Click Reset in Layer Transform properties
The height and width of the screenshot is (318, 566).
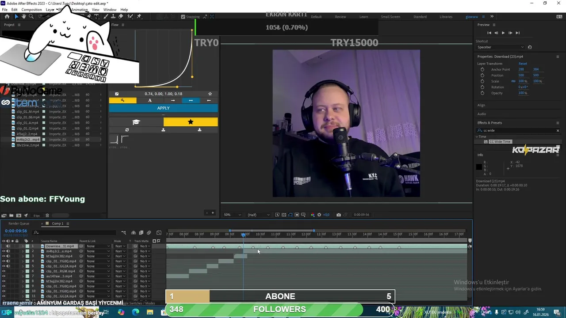coord(523,64)
